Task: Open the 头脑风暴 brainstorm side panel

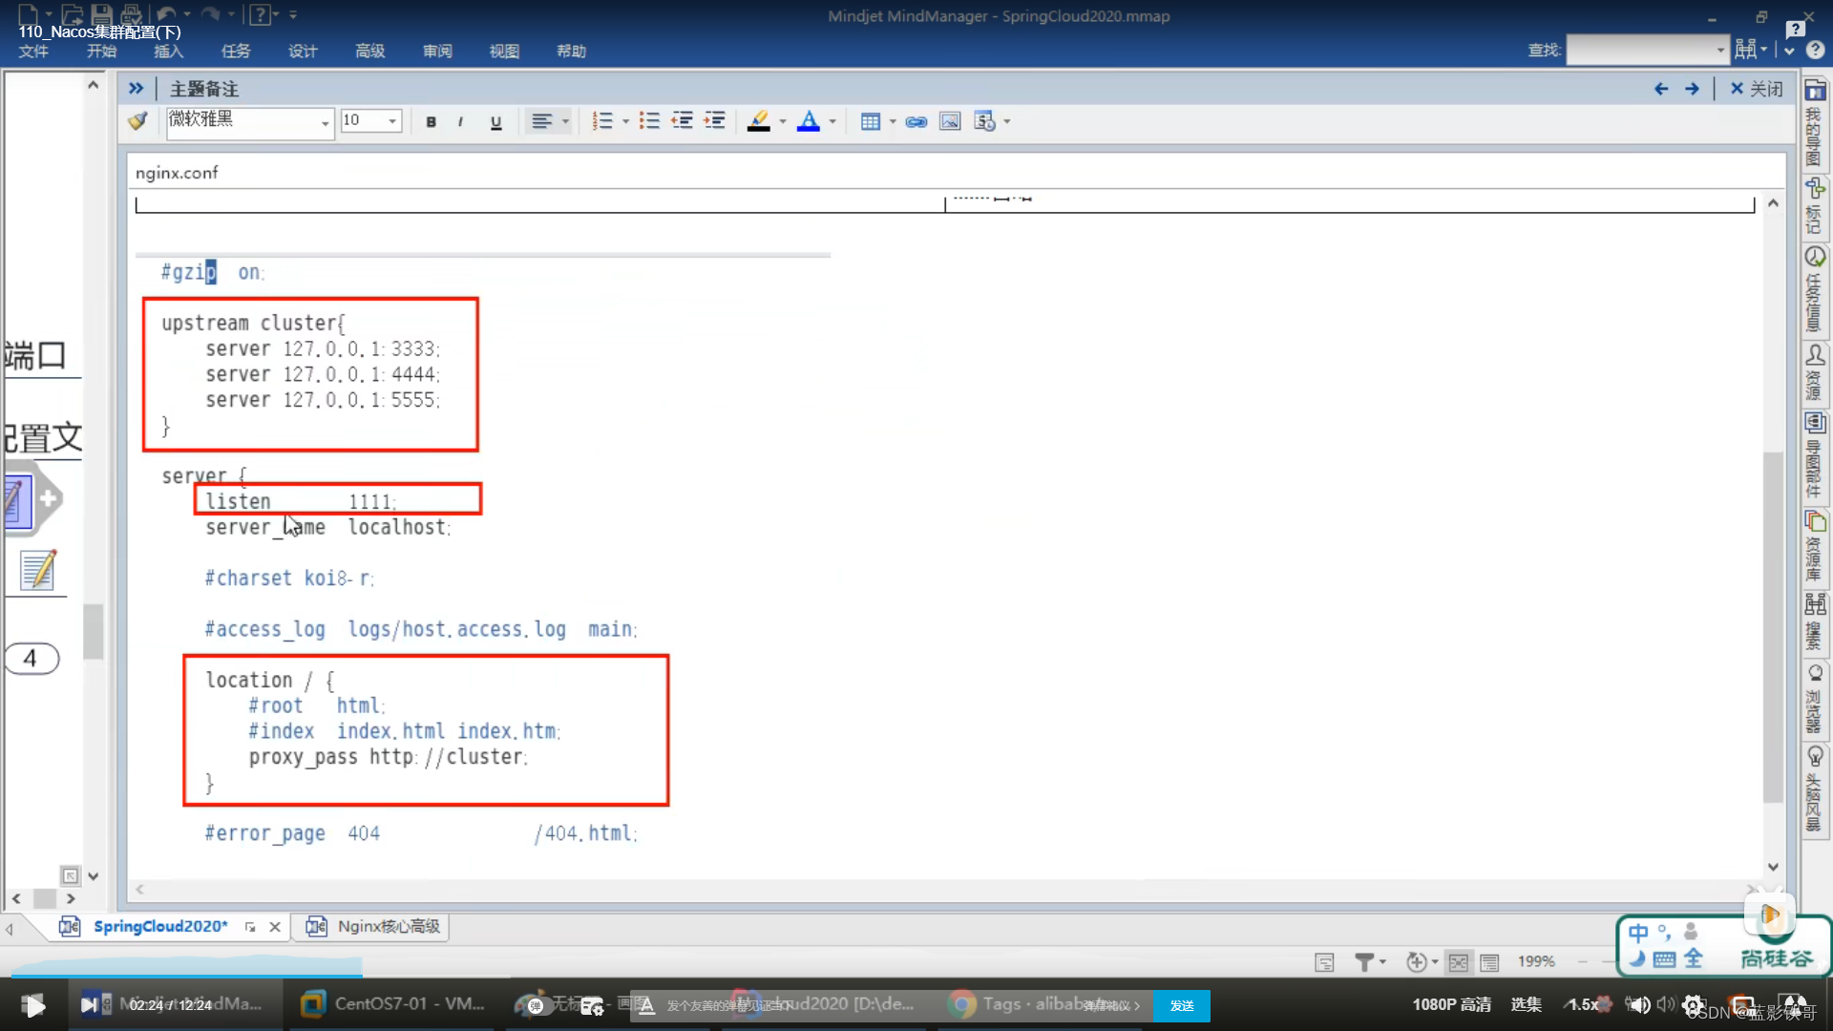Action: pyautogui.click(x=1815, y=789)
